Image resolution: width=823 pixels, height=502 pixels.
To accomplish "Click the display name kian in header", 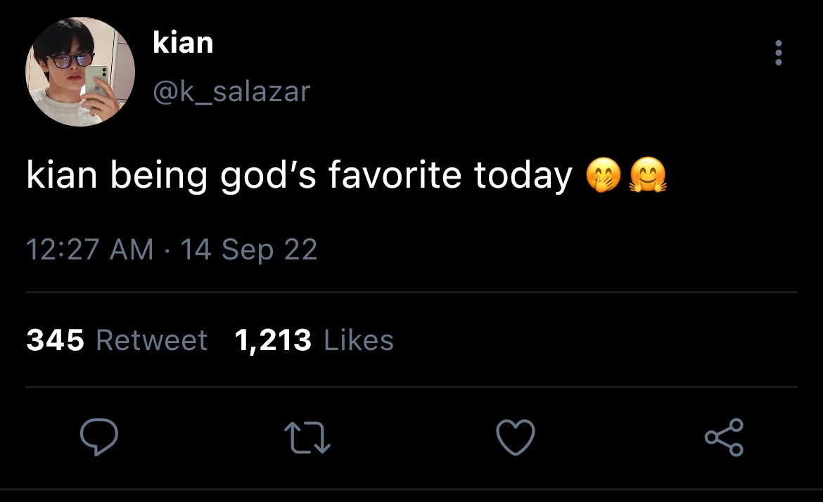I will click(x=183, y=42).
